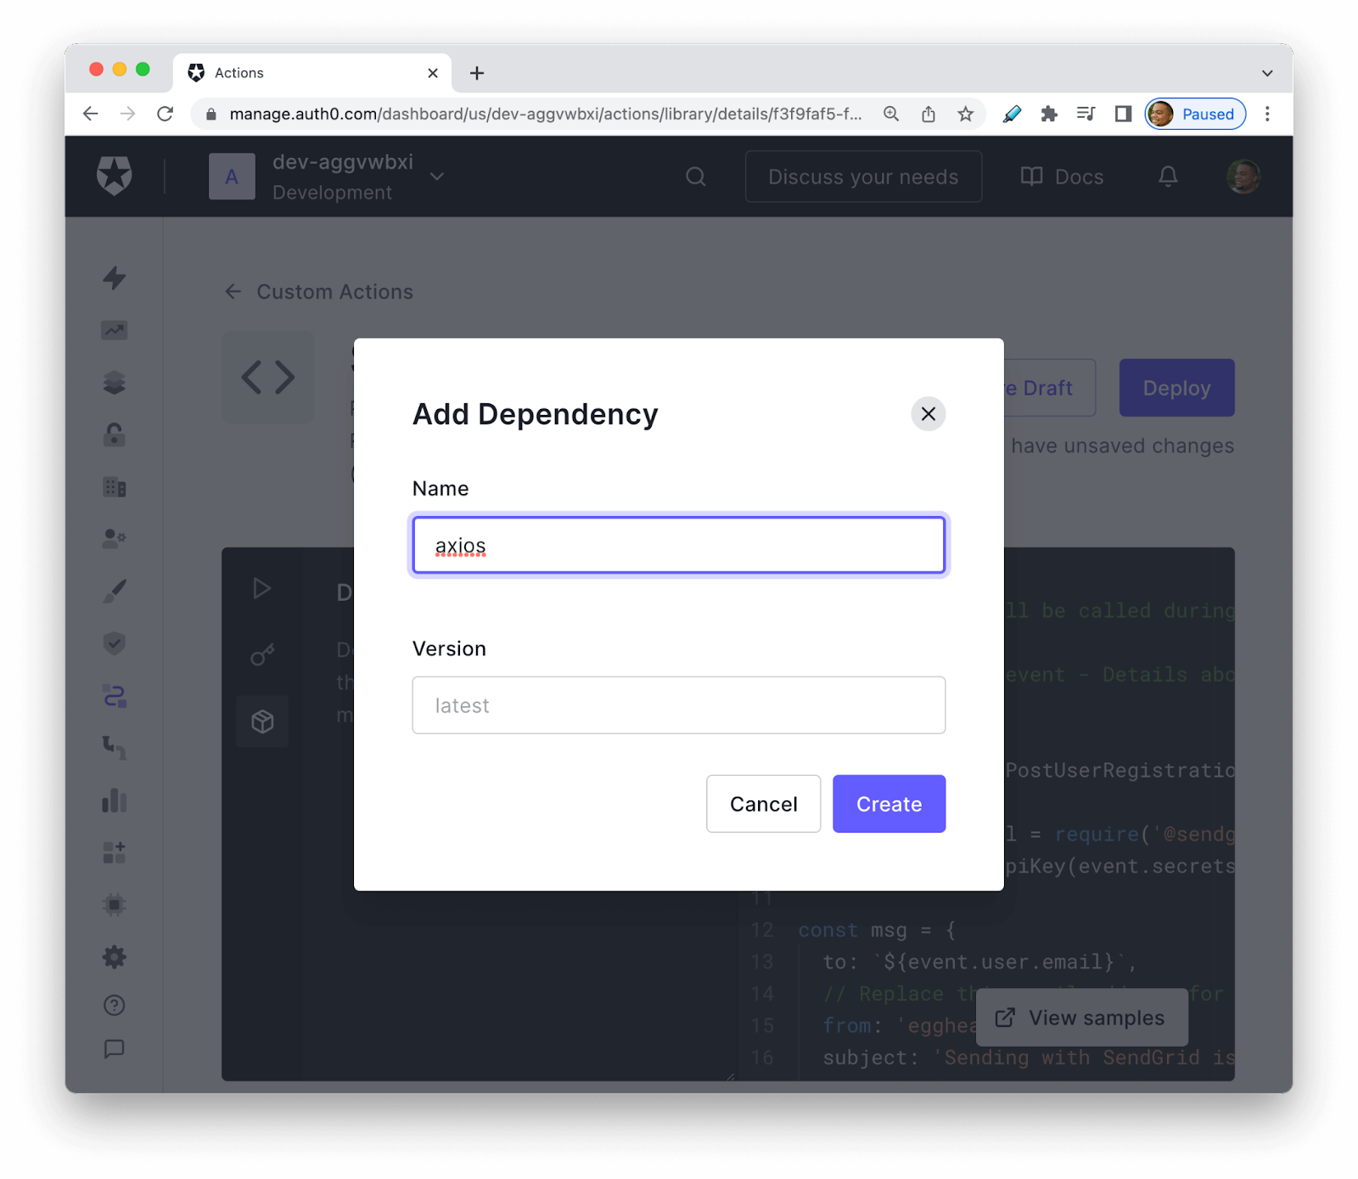Go back to Custom Actions
The width and height of the screenshot is (1358, 1179).
(x=318, y=292)
